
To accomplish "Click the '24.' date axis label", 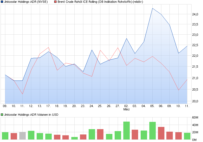I will click(x=92, y=106).
